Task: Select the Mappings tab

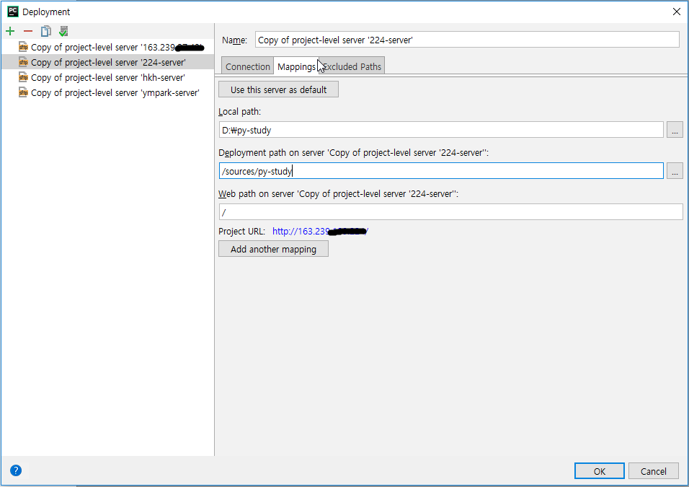Action: [297, 66]
